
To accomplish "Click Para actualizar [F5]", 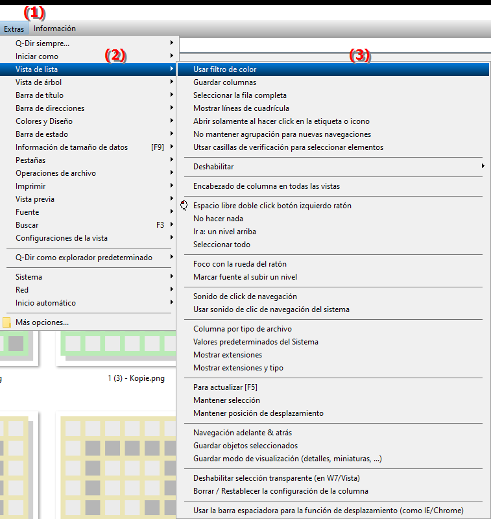I will click(x=333, y=387).
